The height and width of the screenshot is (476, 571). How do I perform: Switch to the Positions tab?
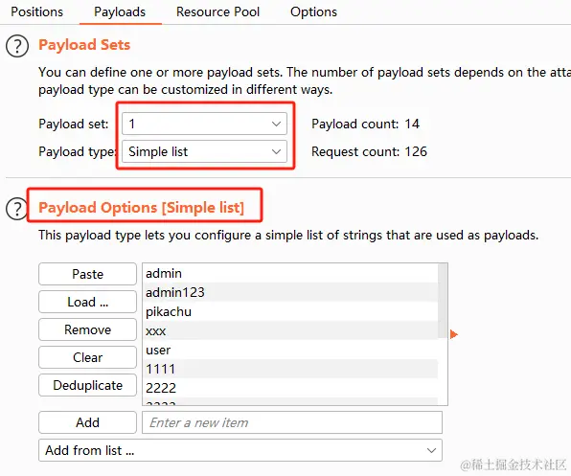pyautogui.click(x=36, y=11)
